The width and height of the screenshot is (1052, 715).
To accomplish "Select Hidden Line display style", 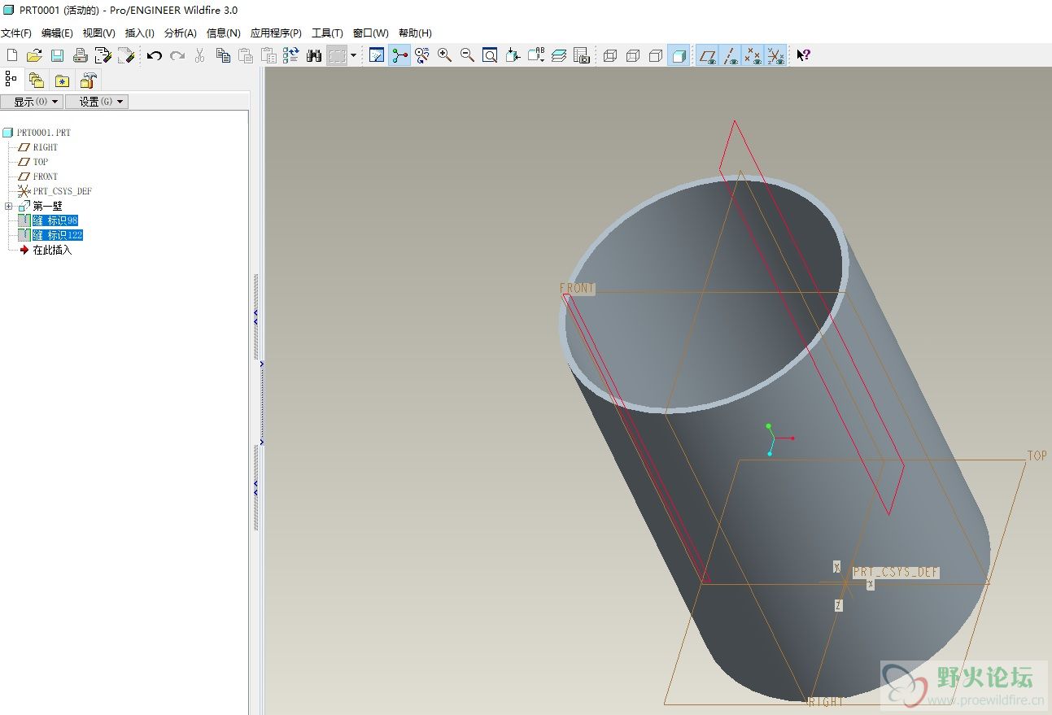I will [633, 55].
